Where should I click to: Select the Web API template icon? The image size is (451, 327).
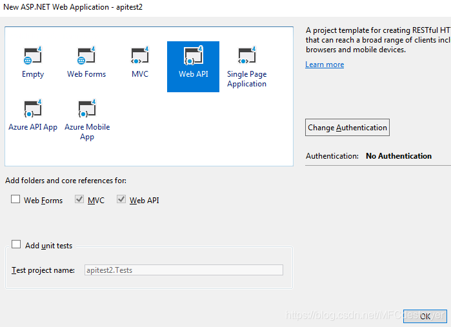tap(194, 55)
